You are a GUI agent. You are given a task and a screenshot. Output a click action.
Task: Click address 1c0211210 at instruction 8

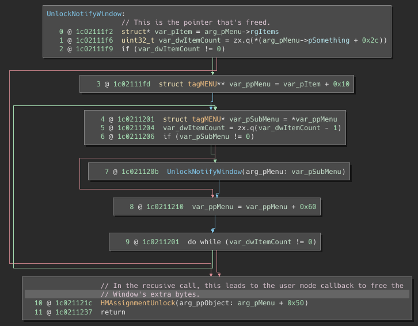click(x=165, y=206)
